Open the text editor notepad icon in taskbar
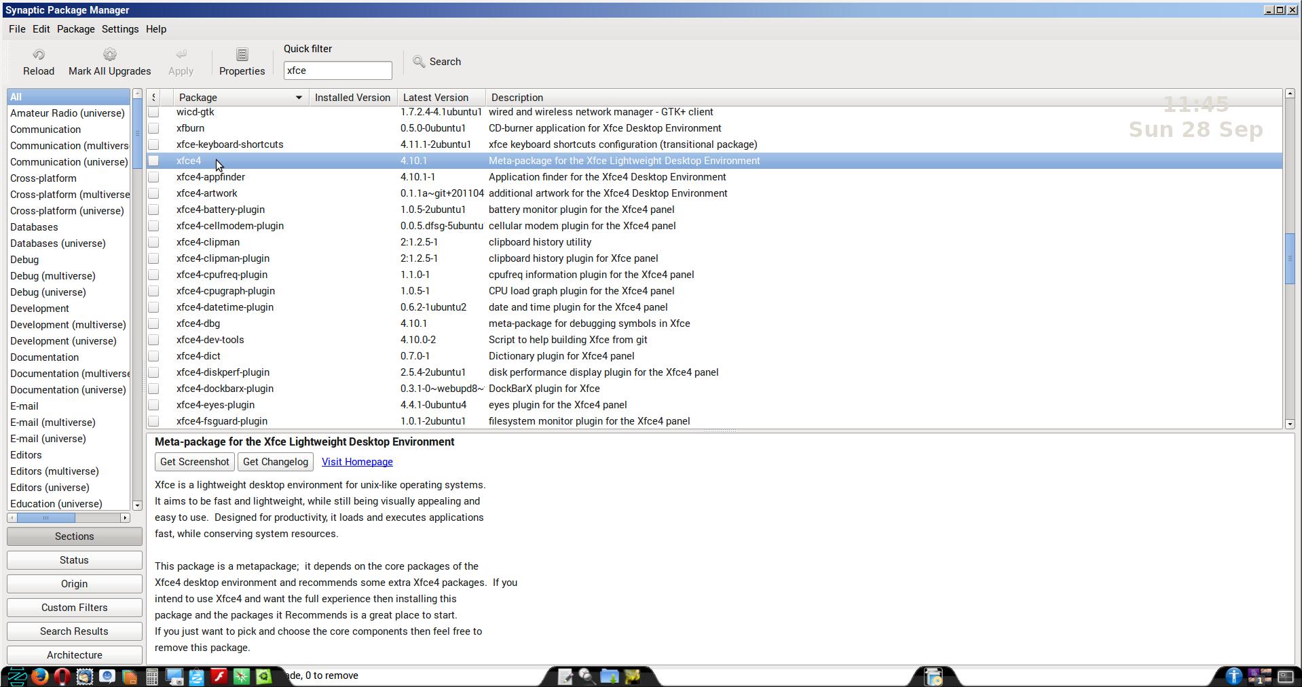 click(x=565, y=676)
